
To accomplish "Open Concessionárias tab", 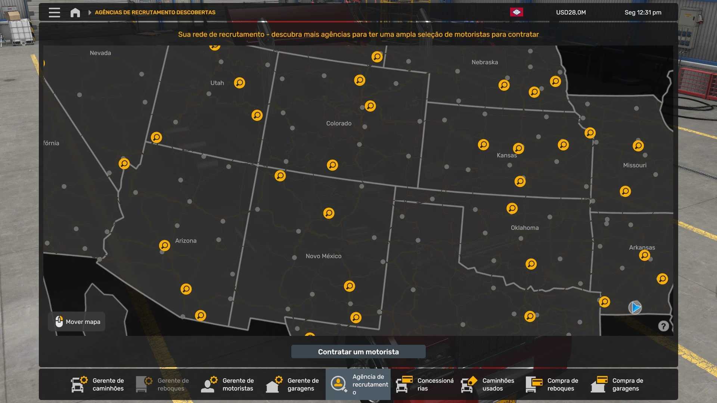I will [423, 384].
